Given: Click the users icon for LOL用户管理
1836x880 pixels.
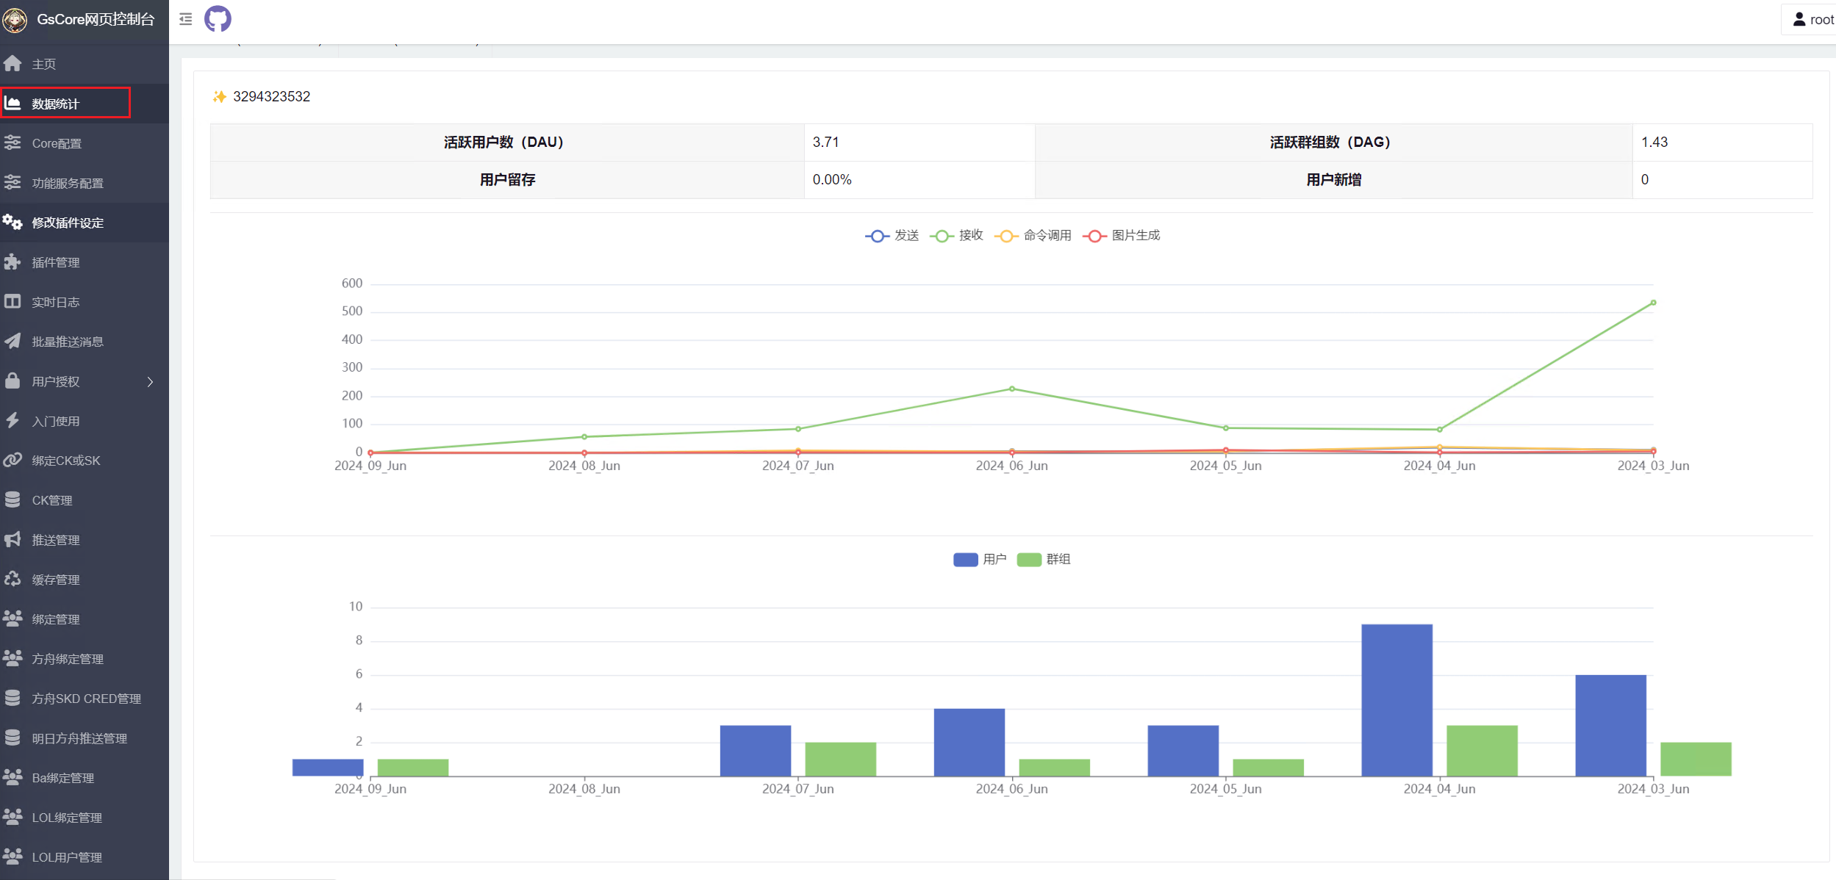Looking at the screenshot, I should click(x=12, y=857).
